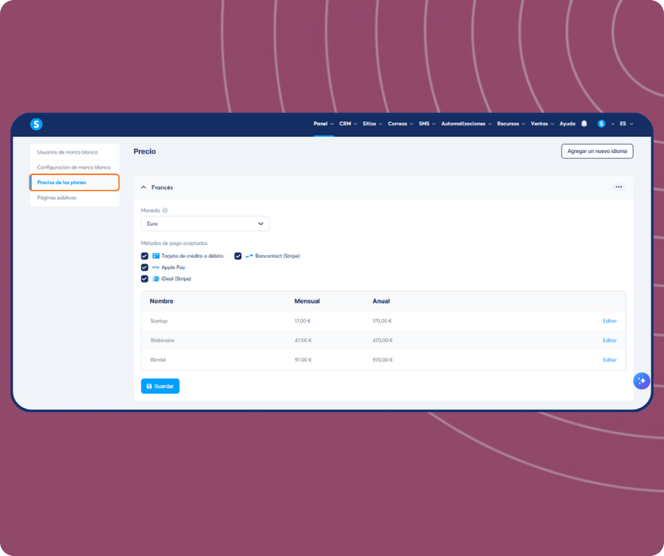Click the 970,00 € annual price
Screen dimensions: 664x556
[x=383, y=360]
